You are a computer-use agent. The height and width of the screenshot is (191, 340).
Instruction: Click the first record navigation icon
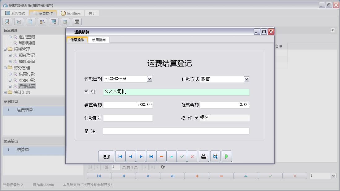[x=120, y=156]
